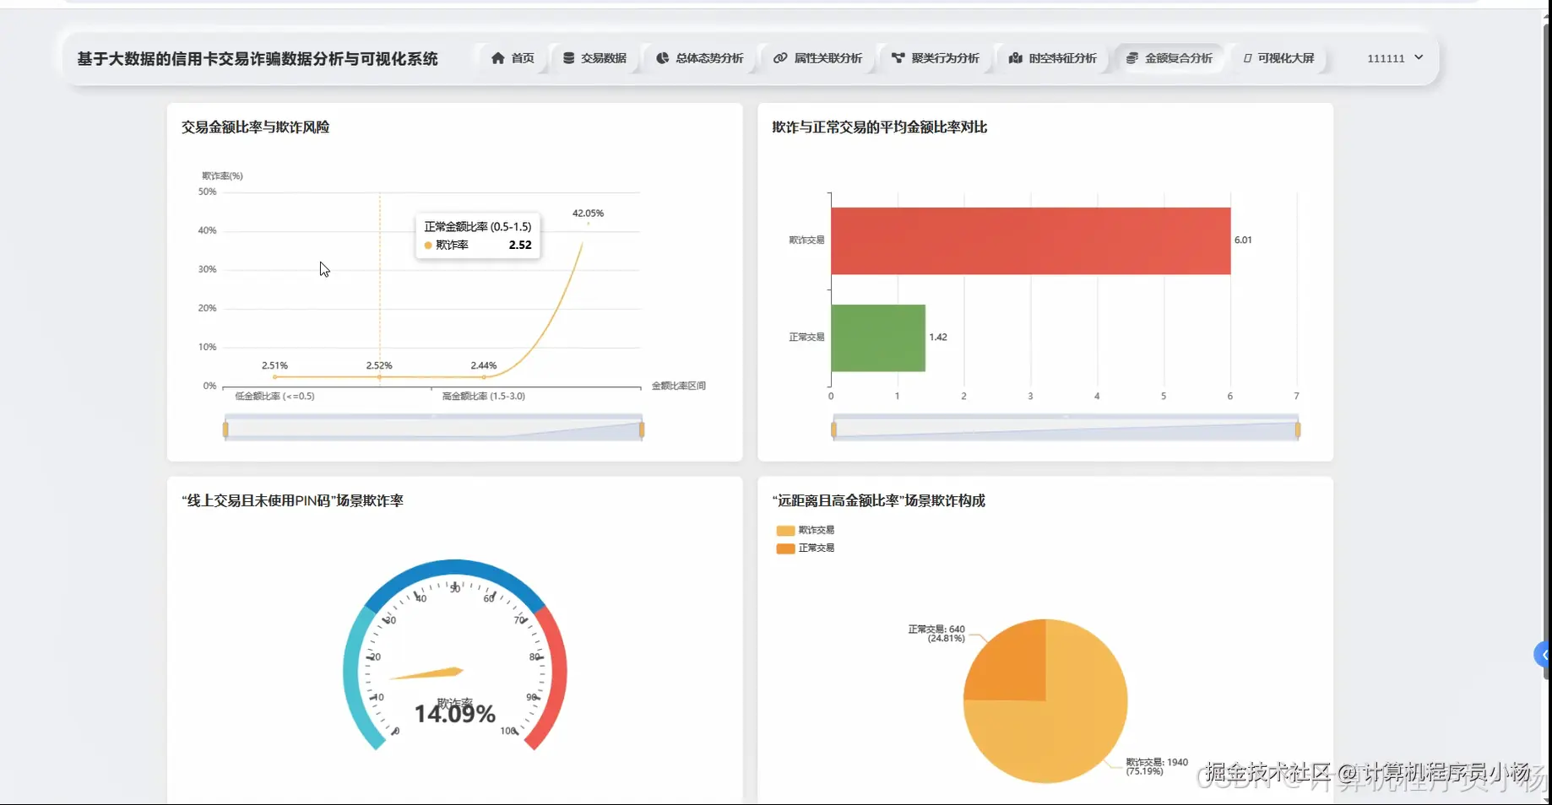The image size is (1552, 805).
Task: Click the 2.51% data label
Action: click(274, 365)
